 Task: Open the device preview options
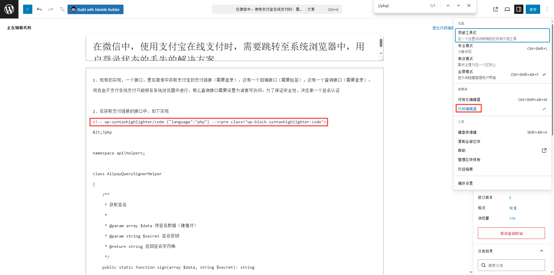pos(507,9)
